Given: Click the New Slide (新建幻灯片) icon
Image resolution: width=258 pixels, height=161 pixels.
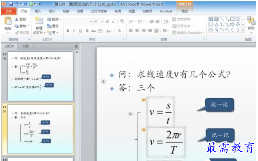Looking at the screenshot, I should point(39,20).
